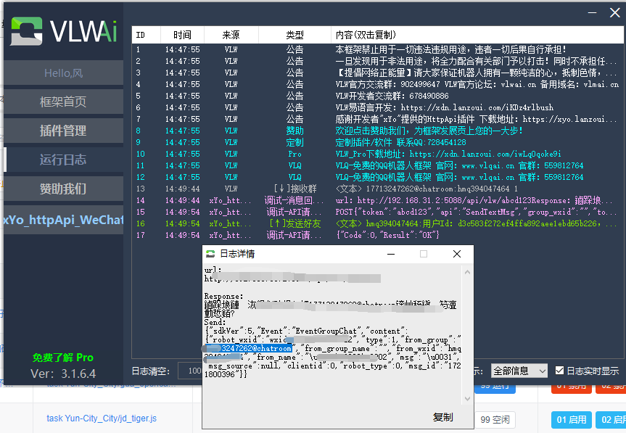Select log row 5 VLW开发者交流群
The image size is (626, 433).
pyautogui.click(x=377, y=96)
